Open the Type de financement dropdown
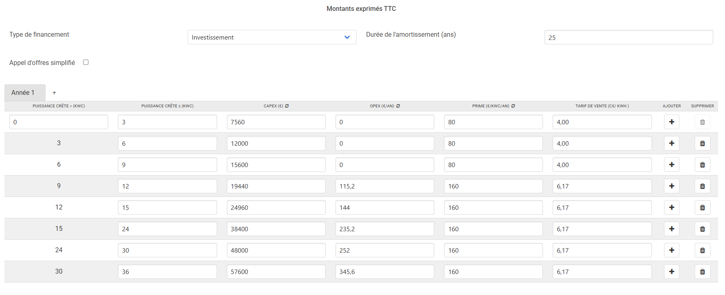Viewport: 725px width, 295px height. (272, 37)
